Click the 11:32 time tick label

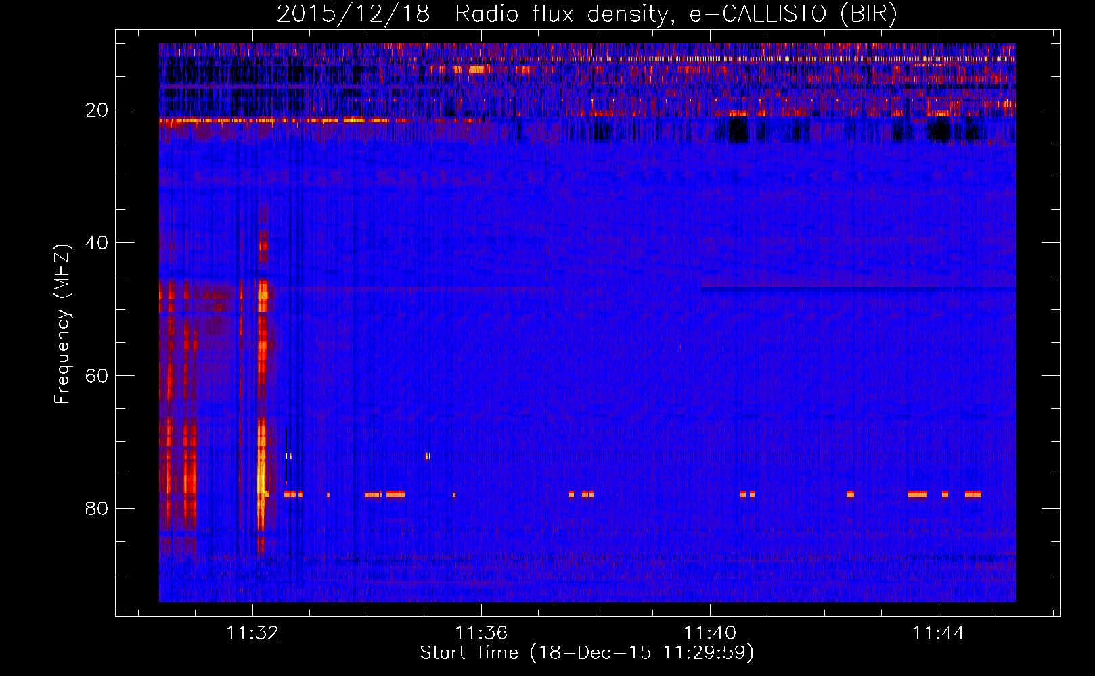(252, 633)
